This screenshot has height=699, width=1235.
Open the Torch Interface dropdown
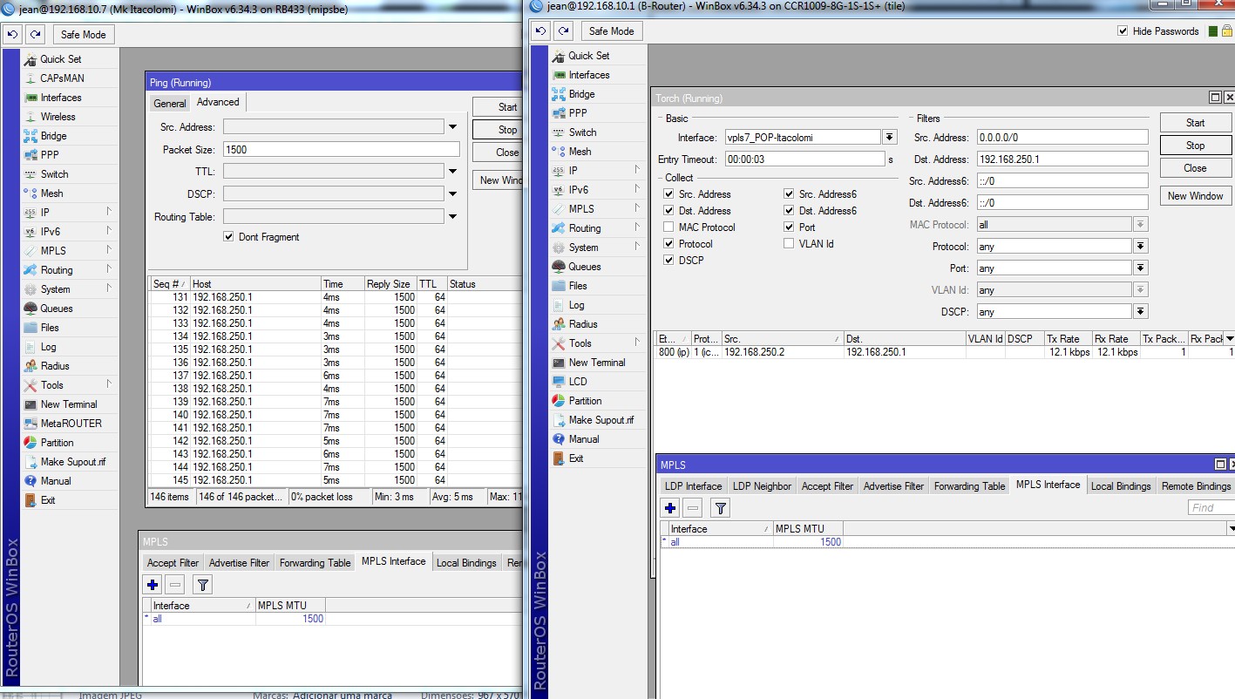[889, 138]
